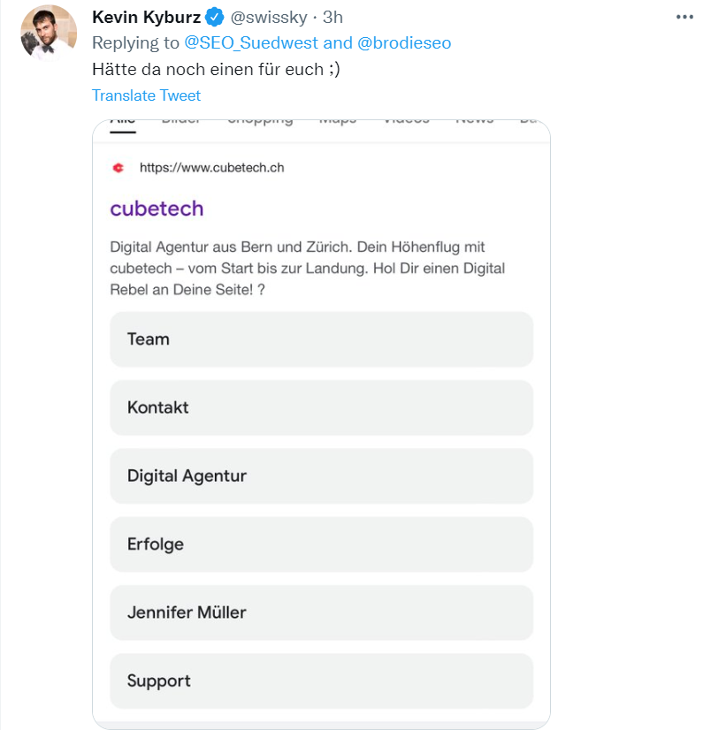Screen dimensions: 711x730
Task: Click the Jennifer Müller suggestion
Action: 321,612
